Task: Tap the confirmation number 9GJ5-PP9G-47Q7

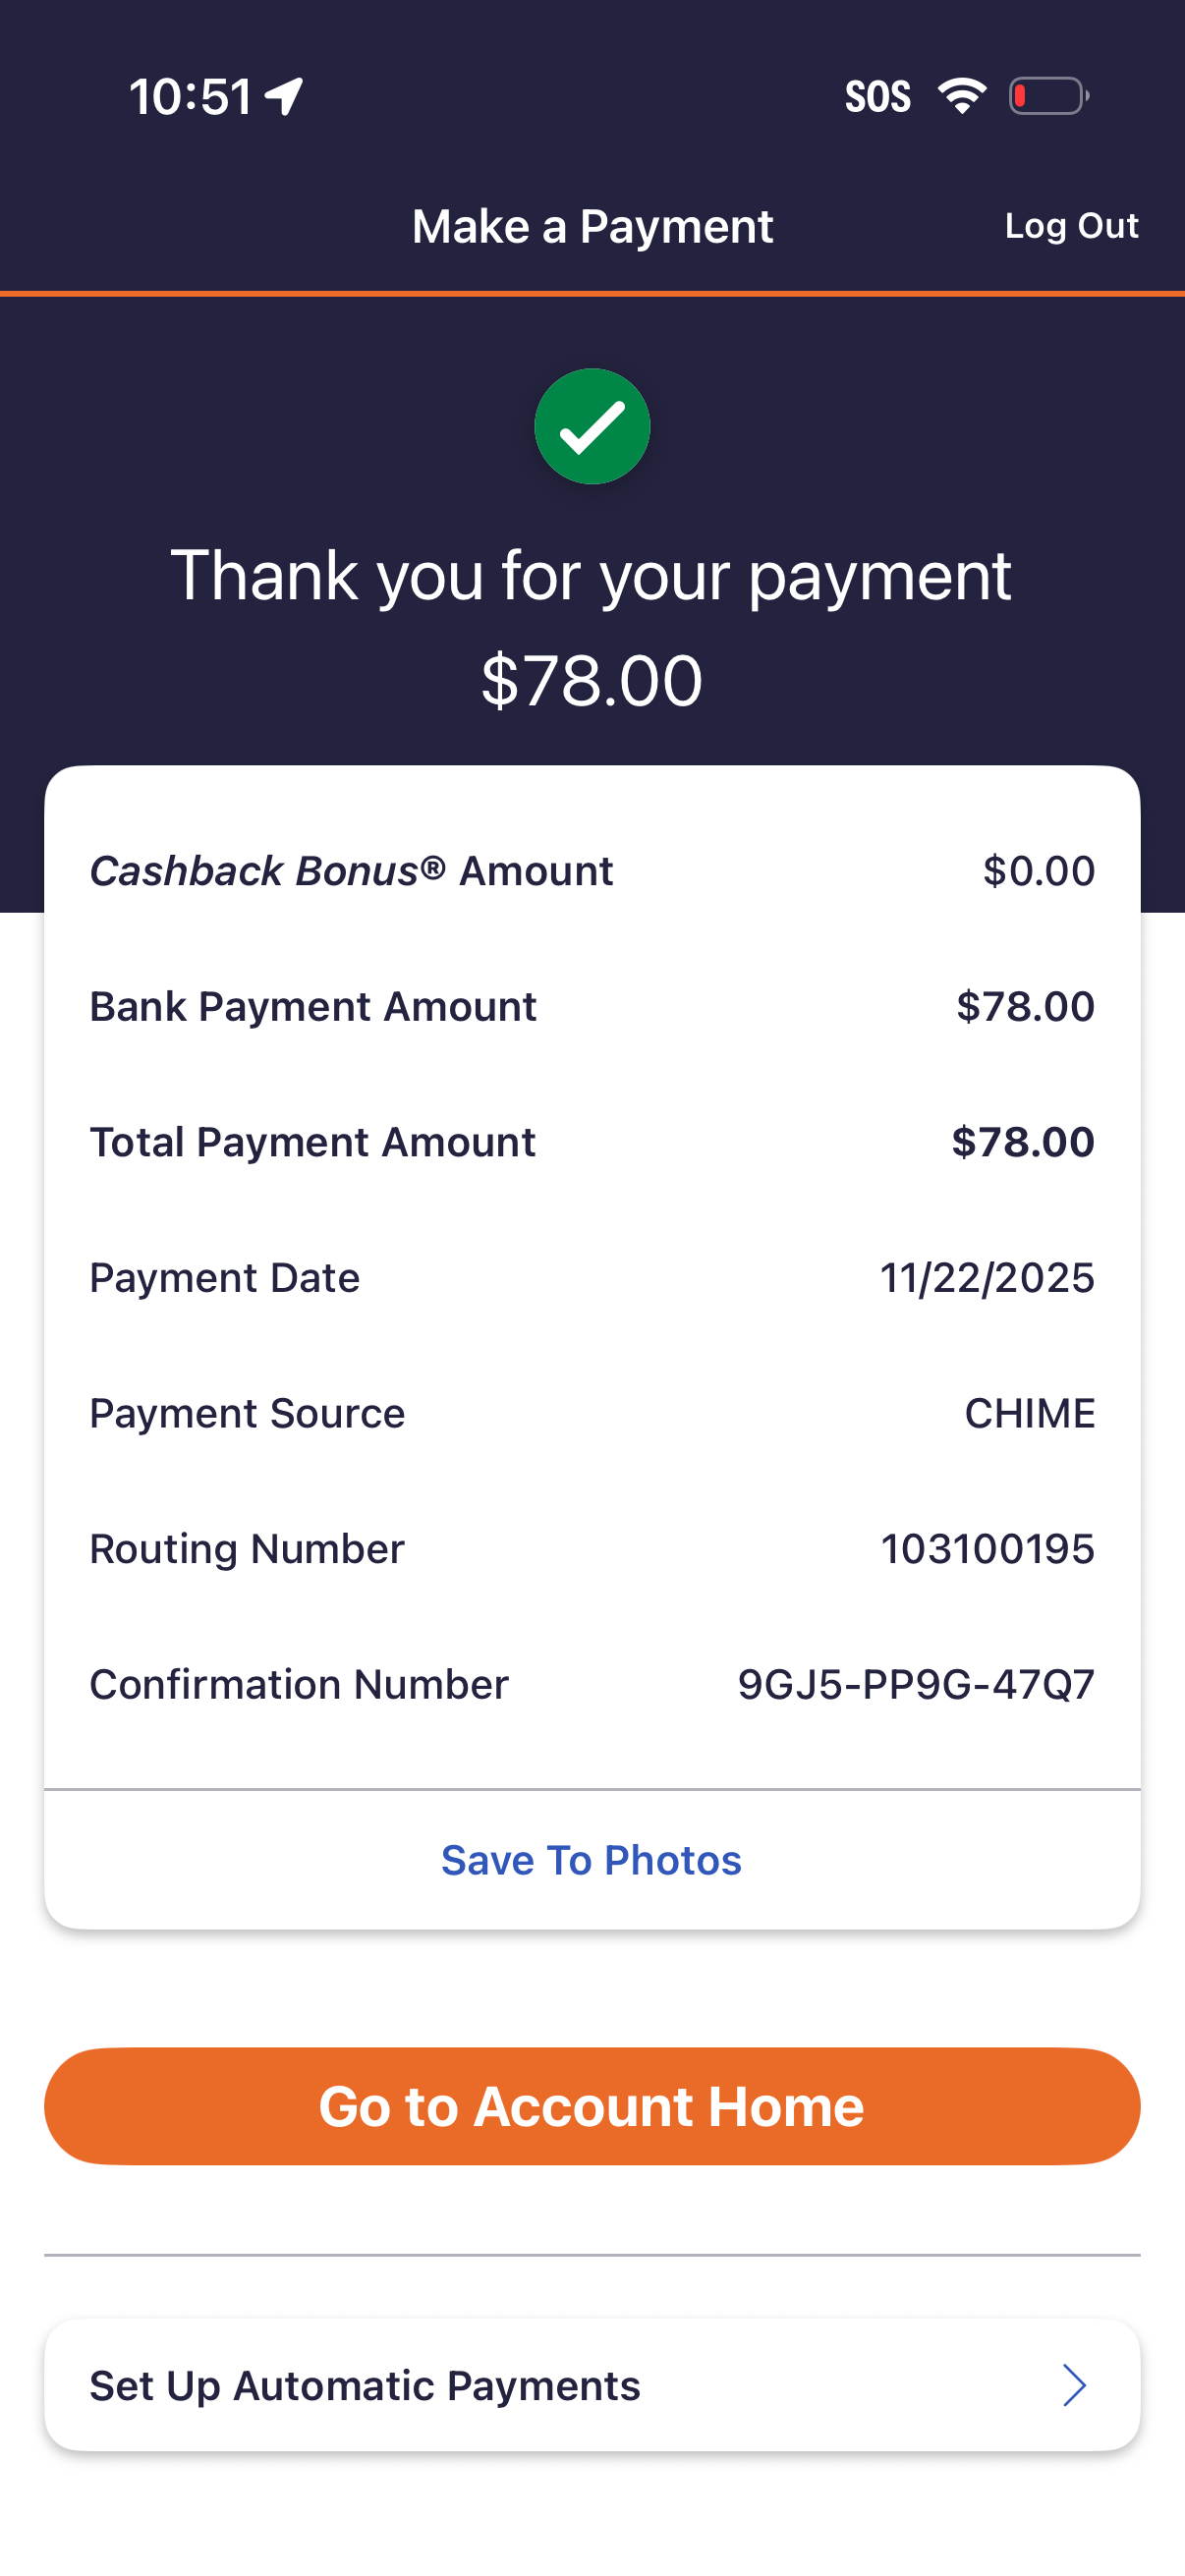Action: [916, 1684]
